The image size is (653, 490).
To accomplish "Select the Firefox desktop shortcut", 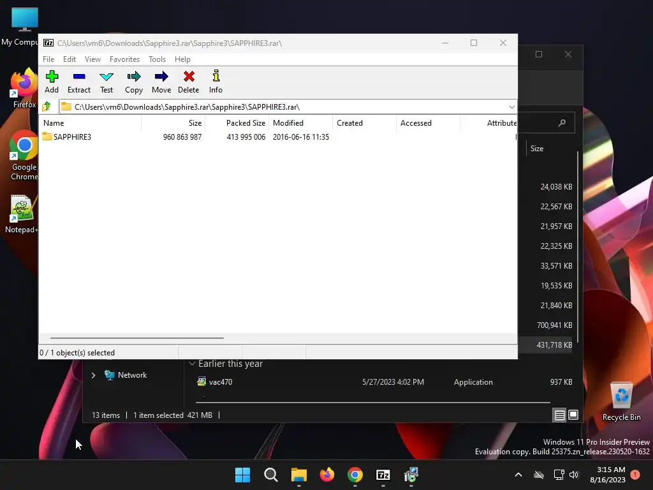I will (x=24, y=89).
